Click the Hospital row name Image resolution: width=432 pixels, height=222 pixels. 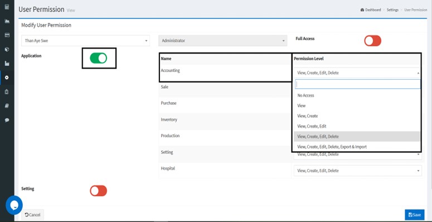click(168, 168)
